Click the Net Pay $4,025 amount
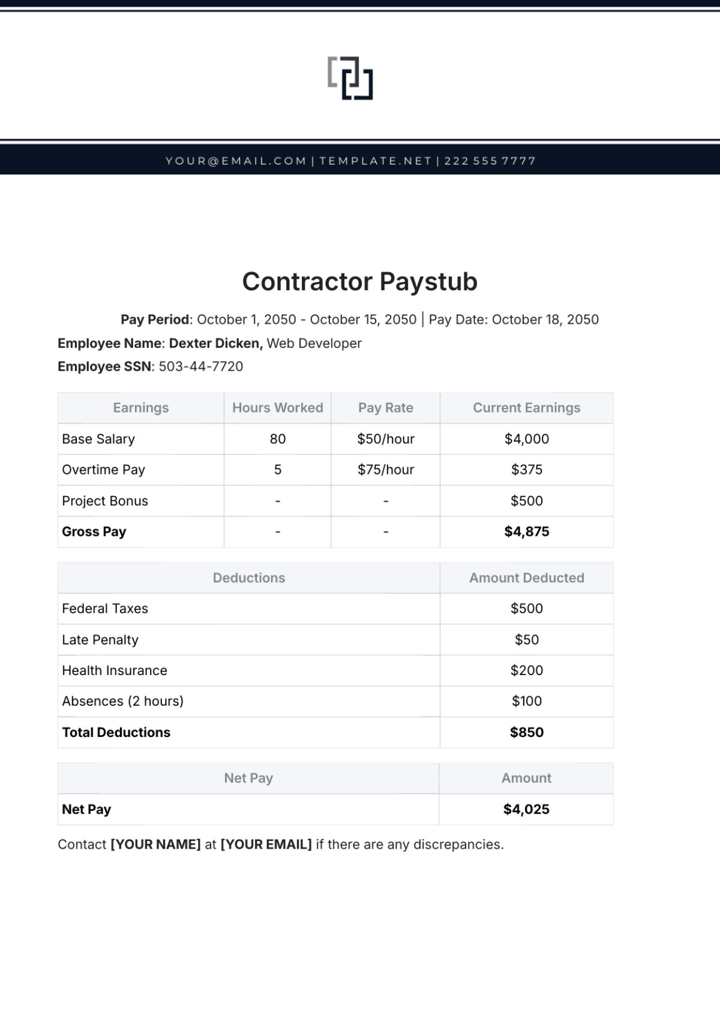720x1021 pixels. [x=527, y=809]
